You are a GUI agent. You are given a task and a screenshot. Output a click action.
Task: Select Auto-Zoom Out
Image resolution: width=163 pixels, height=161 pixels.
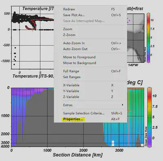click(x=90, y=49)
